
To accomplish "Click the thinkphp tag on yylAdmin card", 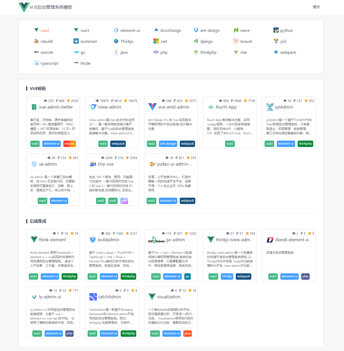I will click(x=305, y=144).
